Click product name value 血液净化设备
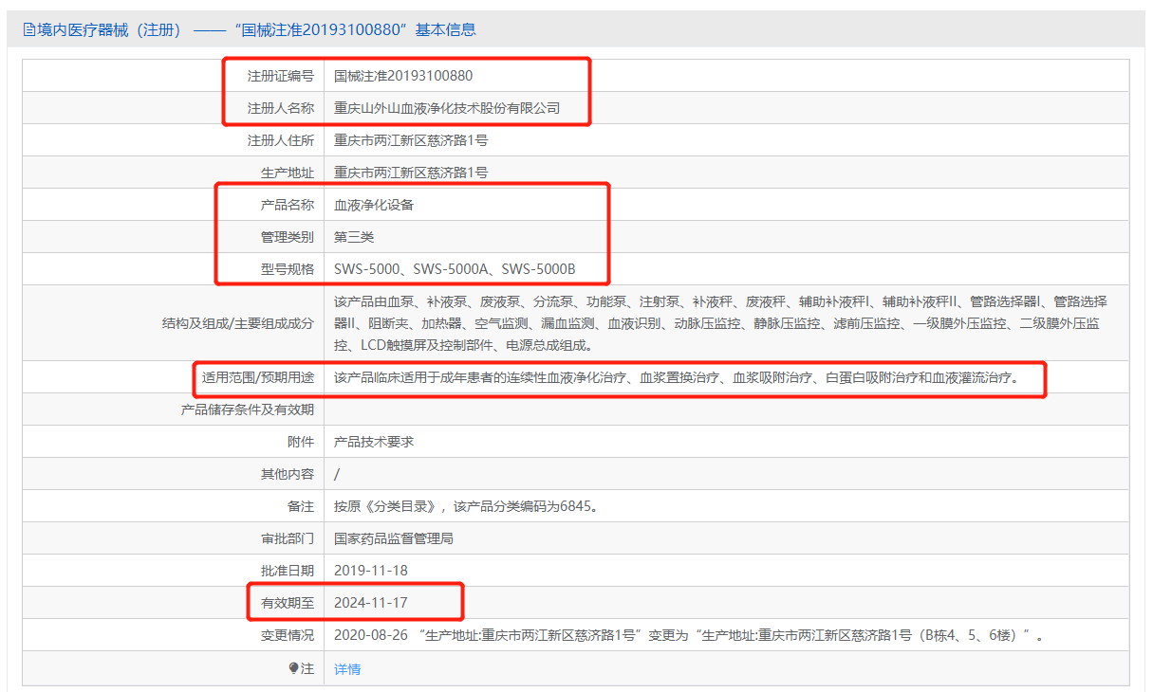The width and height of the screenshot is (1153, 692). click(x=374, y=205)
